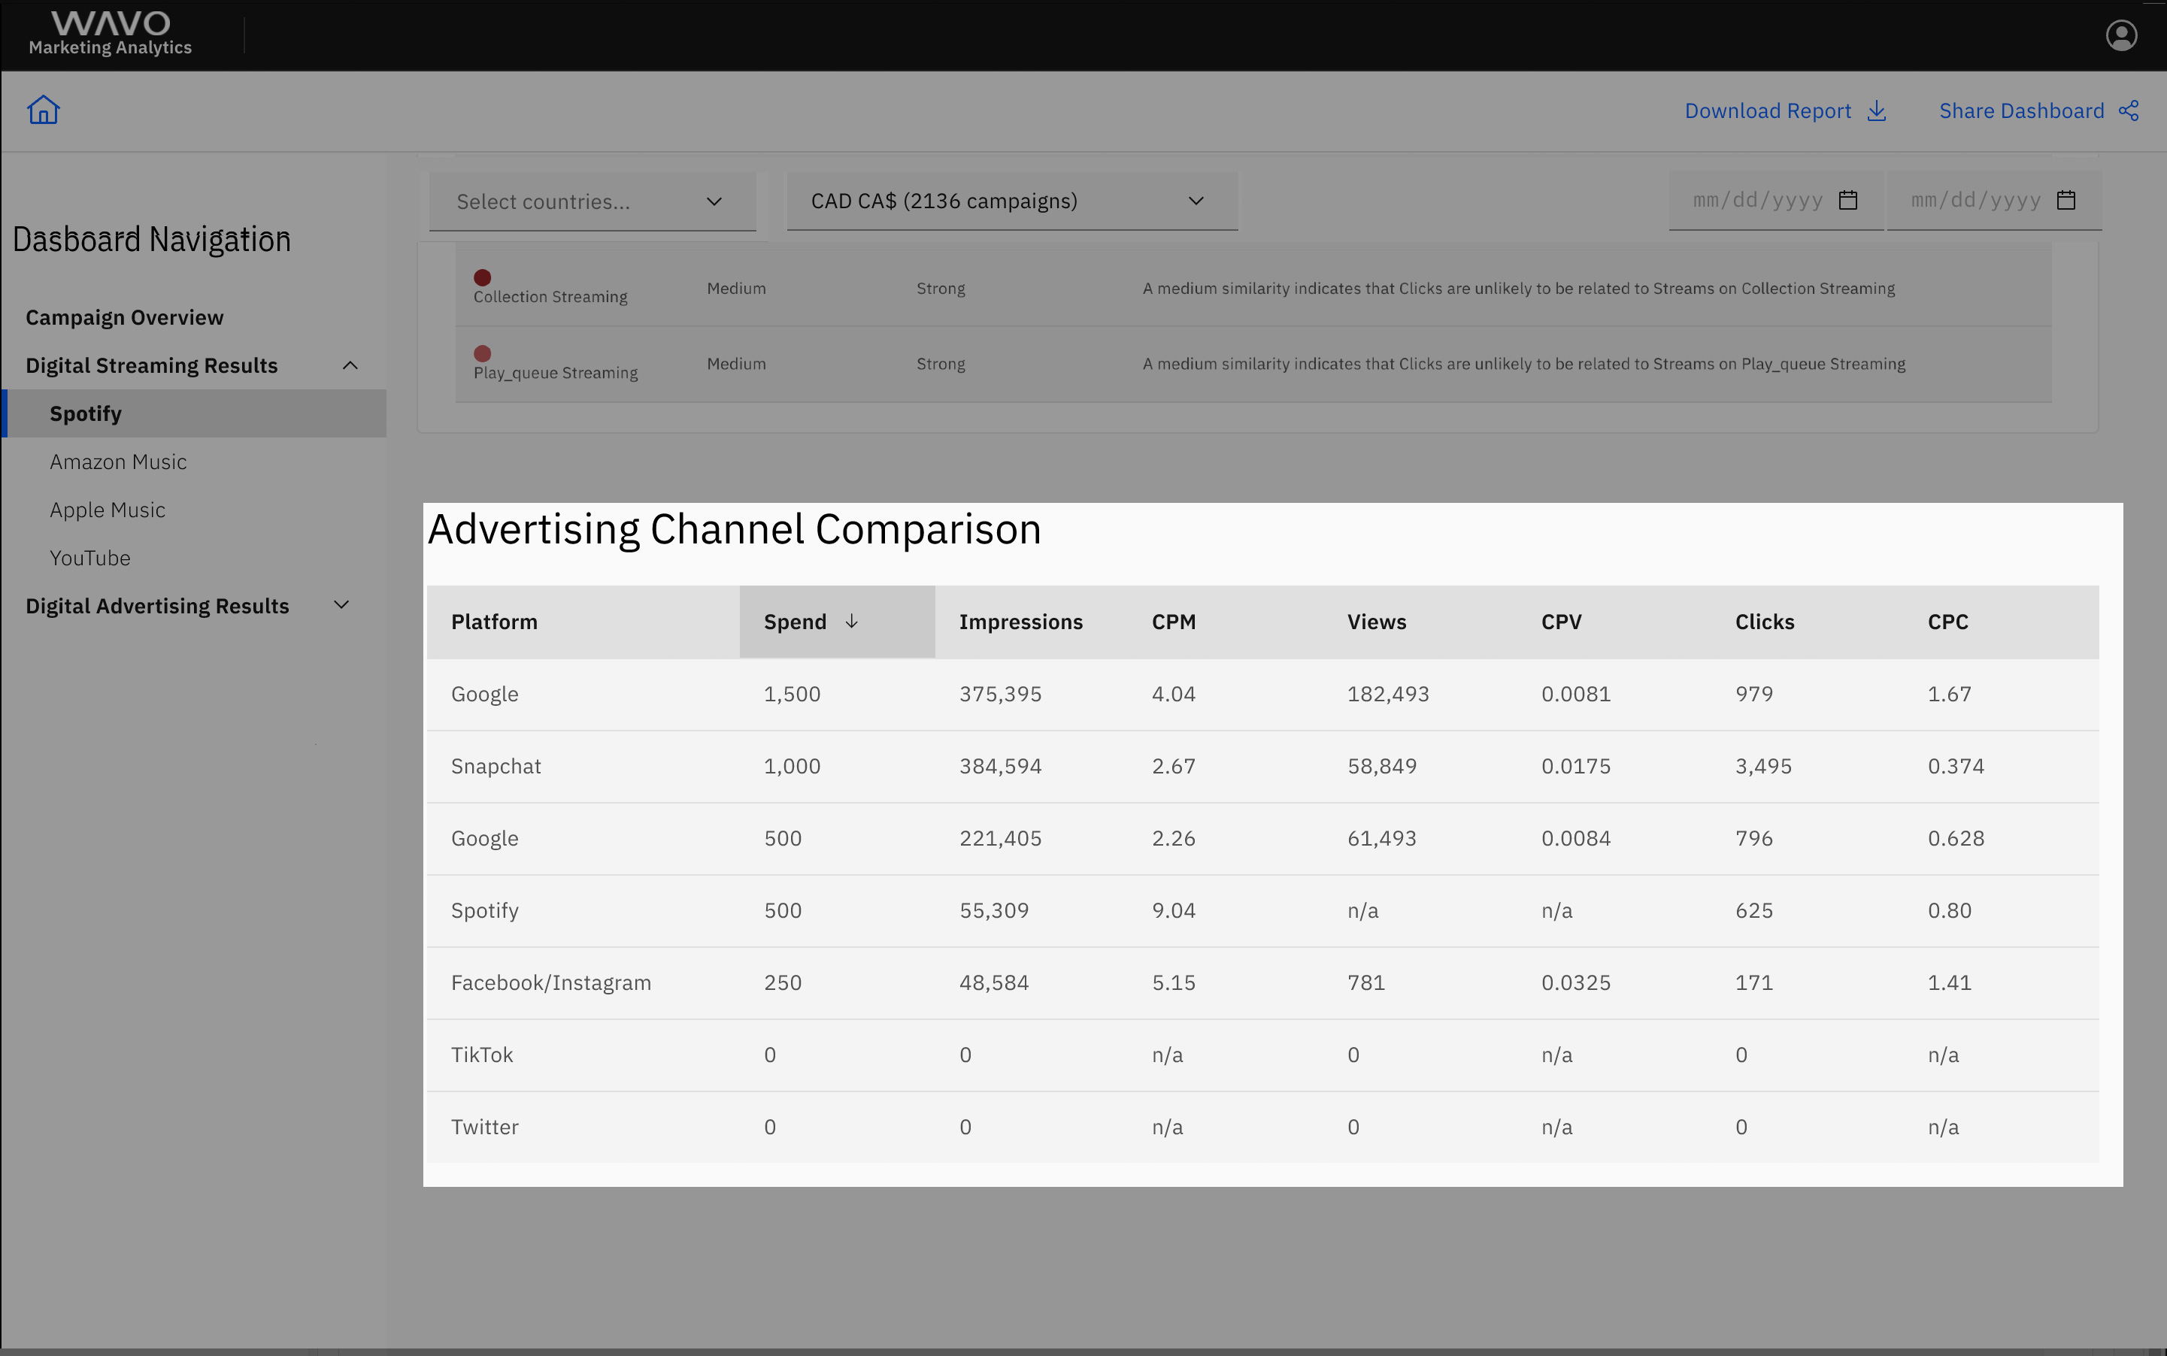Select Apple Music in the navigation
Image resolution: width=2167 pixels, height=1356 pixels.
click(x=108, y=510)
